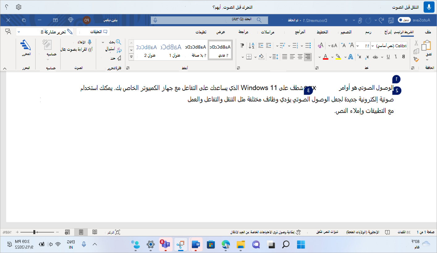
Task: Open the Insert (إدراج) tab
Action: [388, 32]
